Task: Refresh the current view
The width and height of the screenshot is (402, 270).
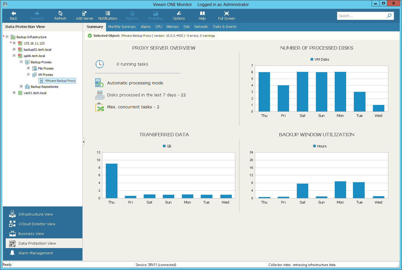Action: point(60,16)
